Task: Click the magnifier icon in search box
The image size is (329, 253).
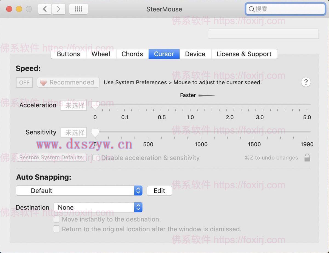Action: [x=251, y=9]
